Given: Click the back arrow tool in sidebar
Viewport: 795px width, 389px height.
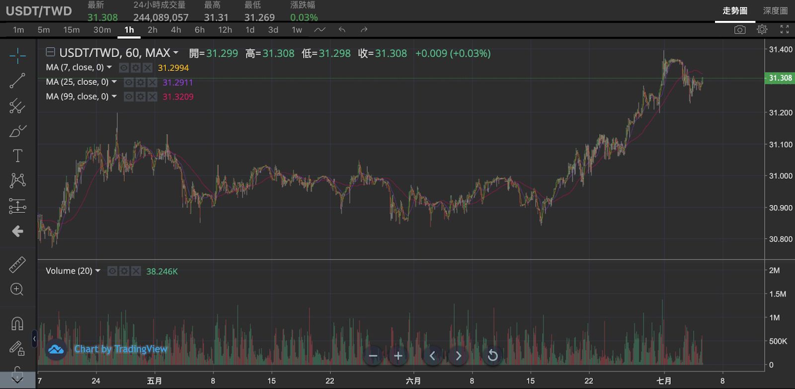Looking at the screenshot, I should (x=17, y=231).
